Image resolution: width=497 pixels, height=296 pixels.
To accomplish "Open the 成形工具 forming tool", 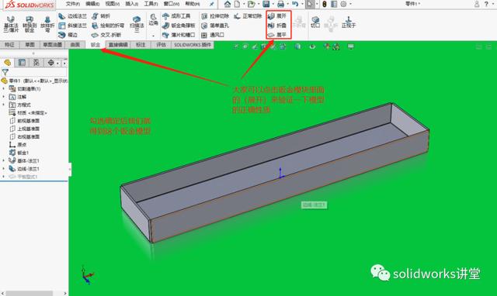I will coord(176,16).
